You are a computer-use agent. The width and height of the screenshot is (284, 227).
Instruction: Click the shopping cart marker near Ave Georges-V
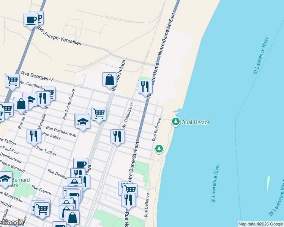pyautogui.click(x=12, y=82)
